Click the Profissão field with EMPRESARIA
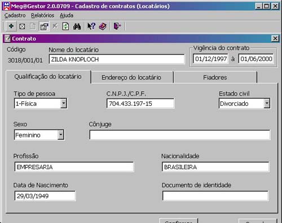 [x=74, y=167]
